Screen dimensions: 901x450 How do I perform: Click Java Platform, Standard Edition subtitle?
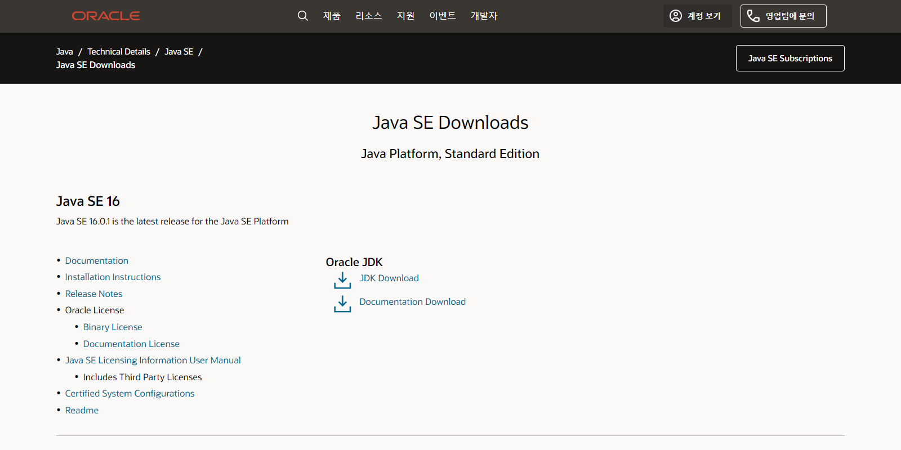(450, 154)
